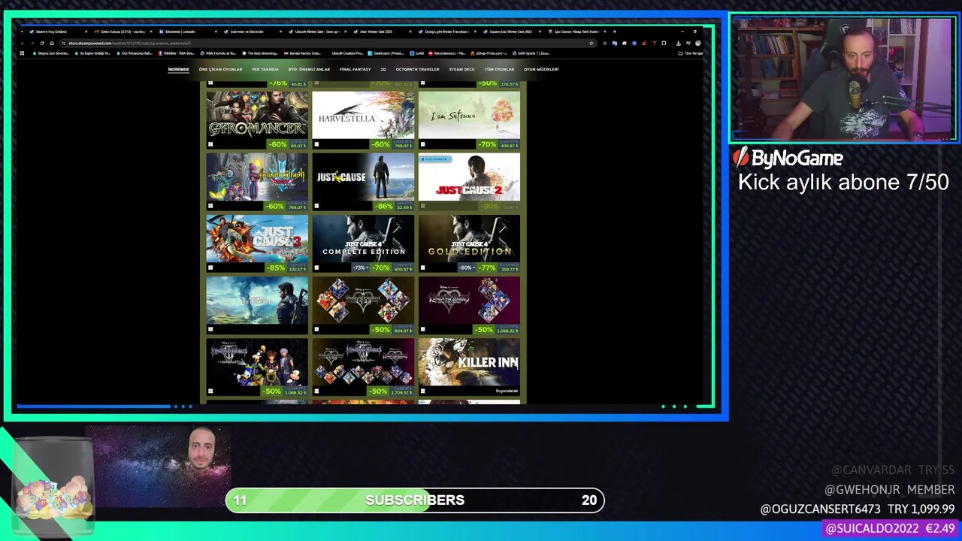Select ÖNE ÇIKAN OYUNLAR navigation item
Screen dimensions: 962x541
(220, 69)
